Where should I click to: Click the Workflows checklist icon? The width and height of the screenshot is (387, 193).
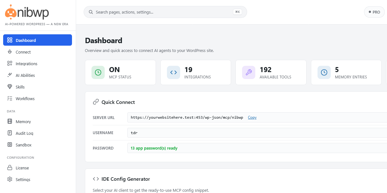click(x=10, y=99)
